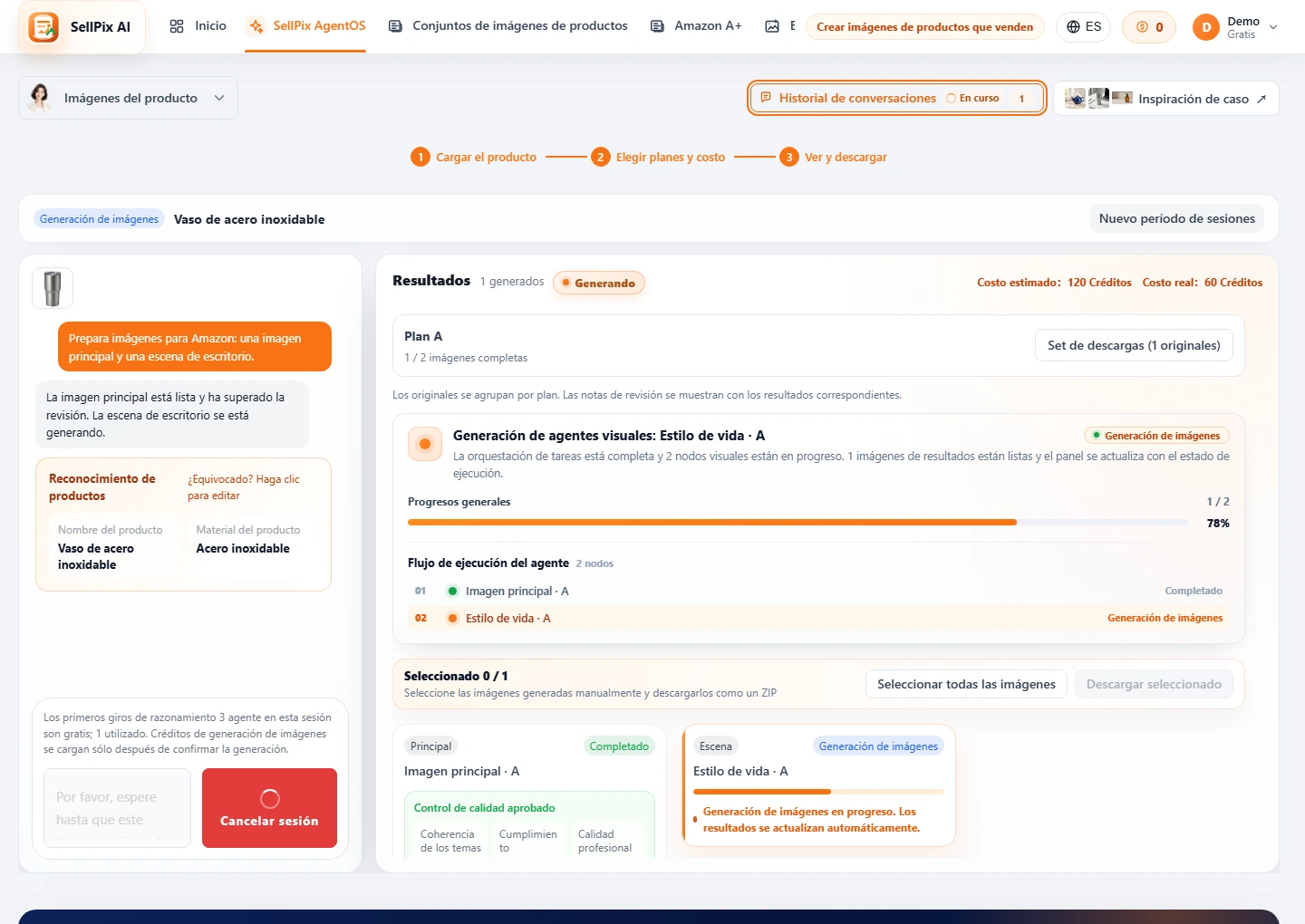
Task: Click ¿Equivocado? Haga clic para editar
Action: click(x=244, y=487)
